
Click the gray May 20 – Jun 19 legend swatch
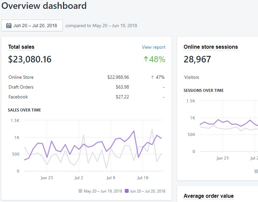click(x=80, y=191)
